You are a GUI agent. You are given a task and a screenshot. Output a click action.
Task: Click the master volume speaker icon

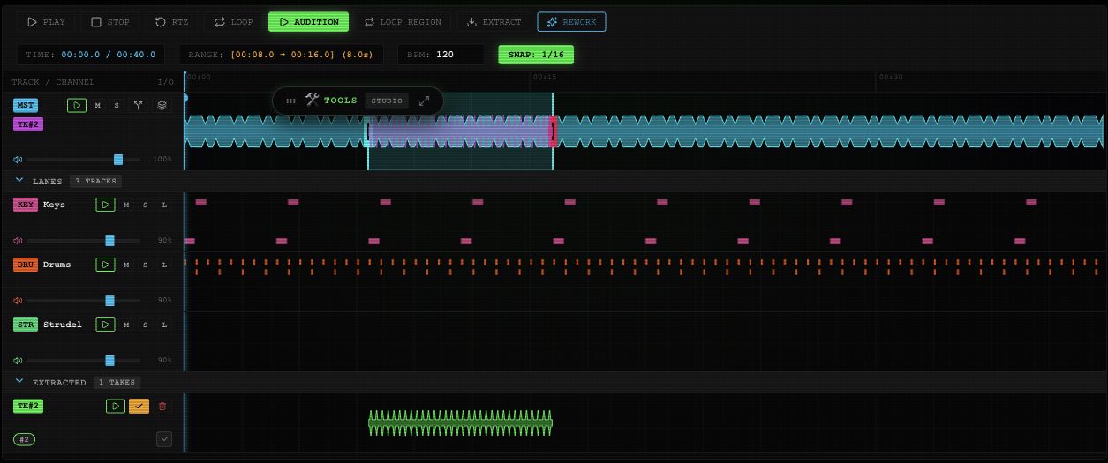[x=18, y=160]
